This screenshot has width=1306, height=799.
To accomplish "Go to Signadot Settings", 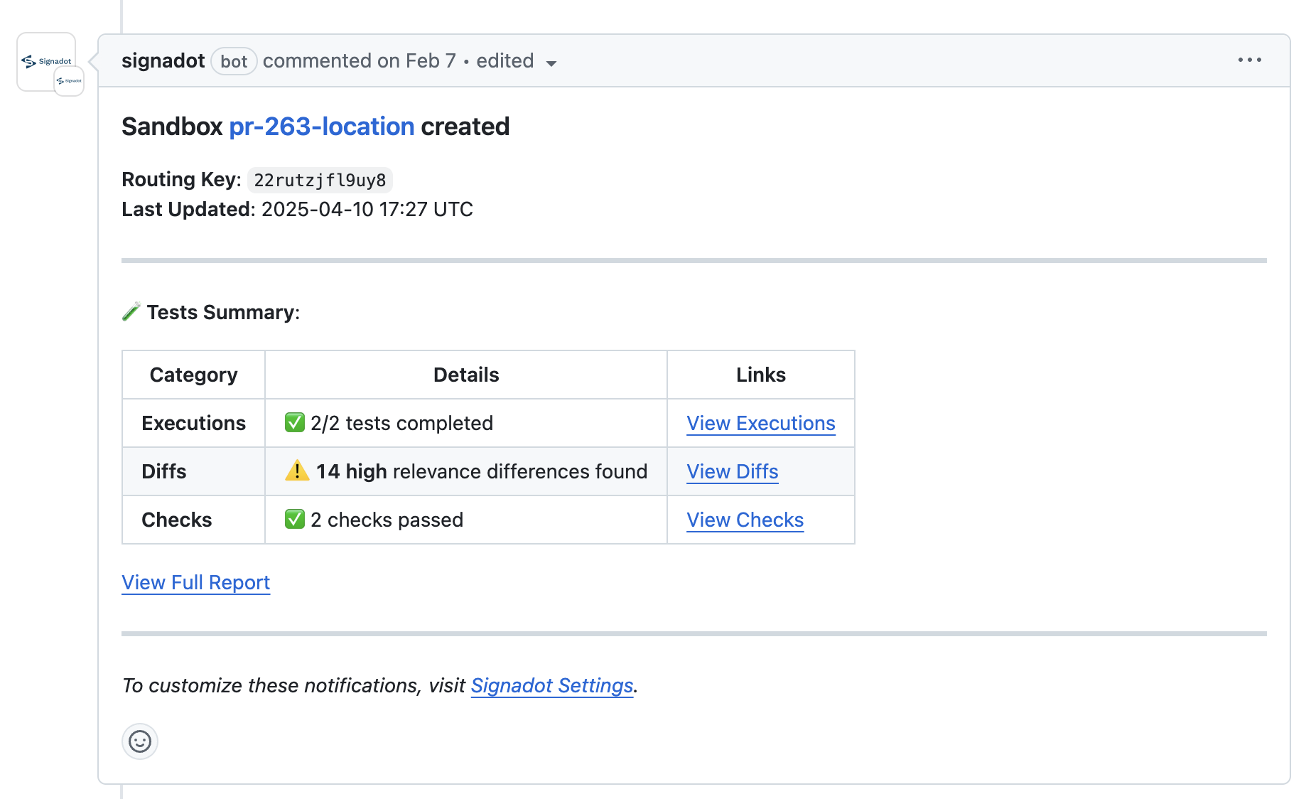I will (x=551, y=685).
